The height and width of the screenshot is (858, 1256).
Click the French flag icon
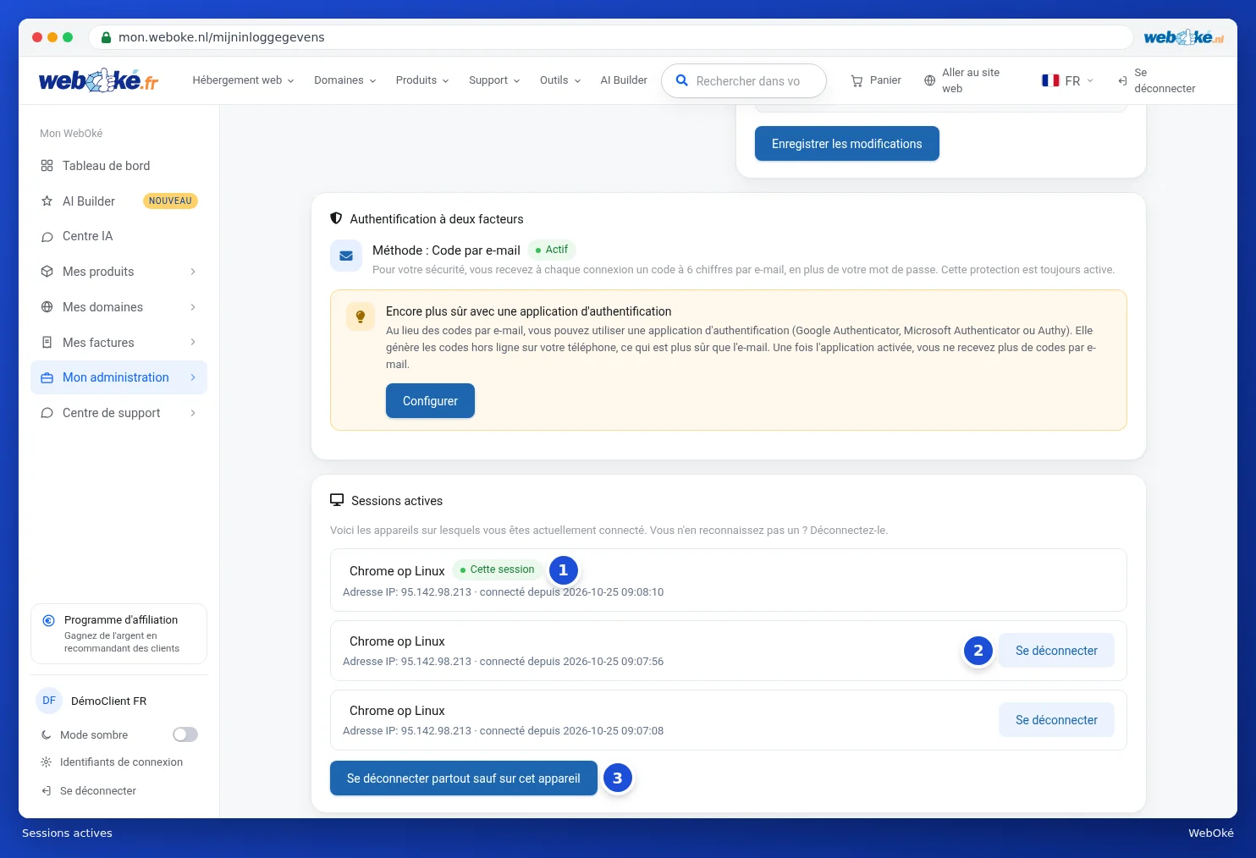click(1050, 80)
